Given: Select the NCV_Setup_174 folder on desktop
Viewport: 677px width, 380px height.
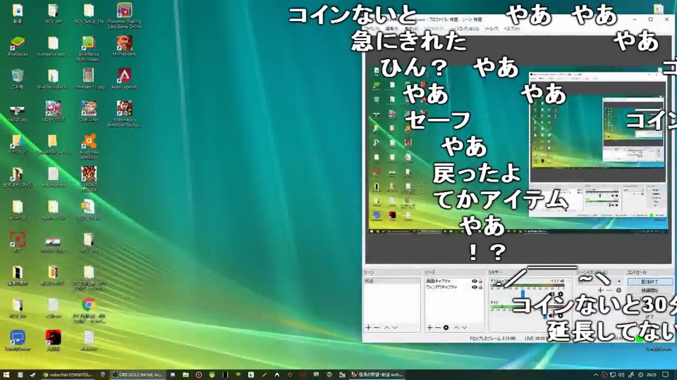Looking at the screenshot, I should pos(89,13).
